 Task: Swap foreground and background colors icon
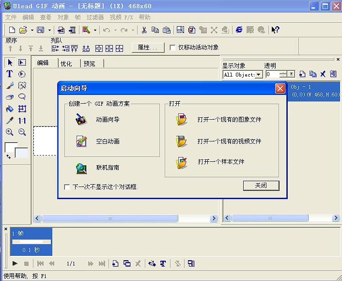coord(8,156)
